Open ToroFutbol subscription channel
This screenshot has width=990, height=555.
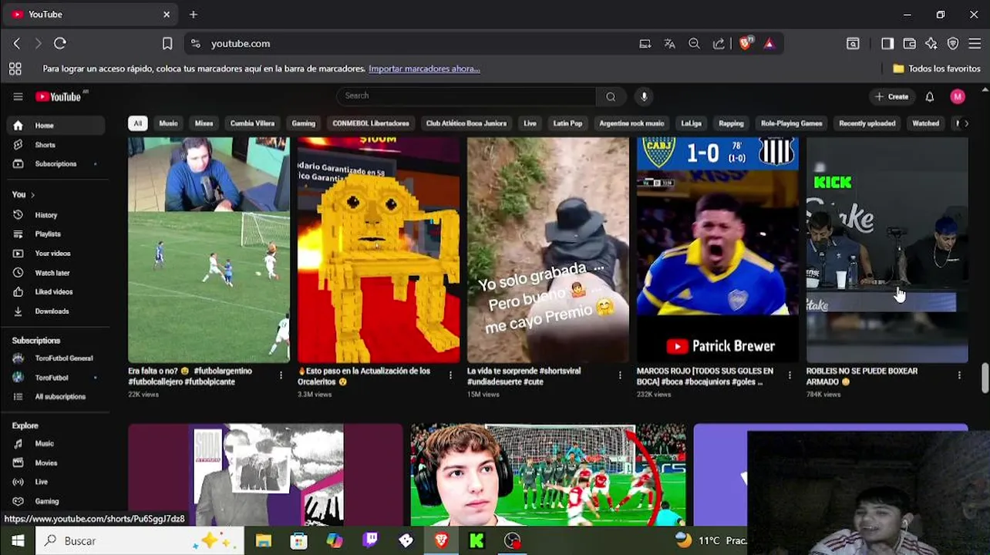click(55, 378)
